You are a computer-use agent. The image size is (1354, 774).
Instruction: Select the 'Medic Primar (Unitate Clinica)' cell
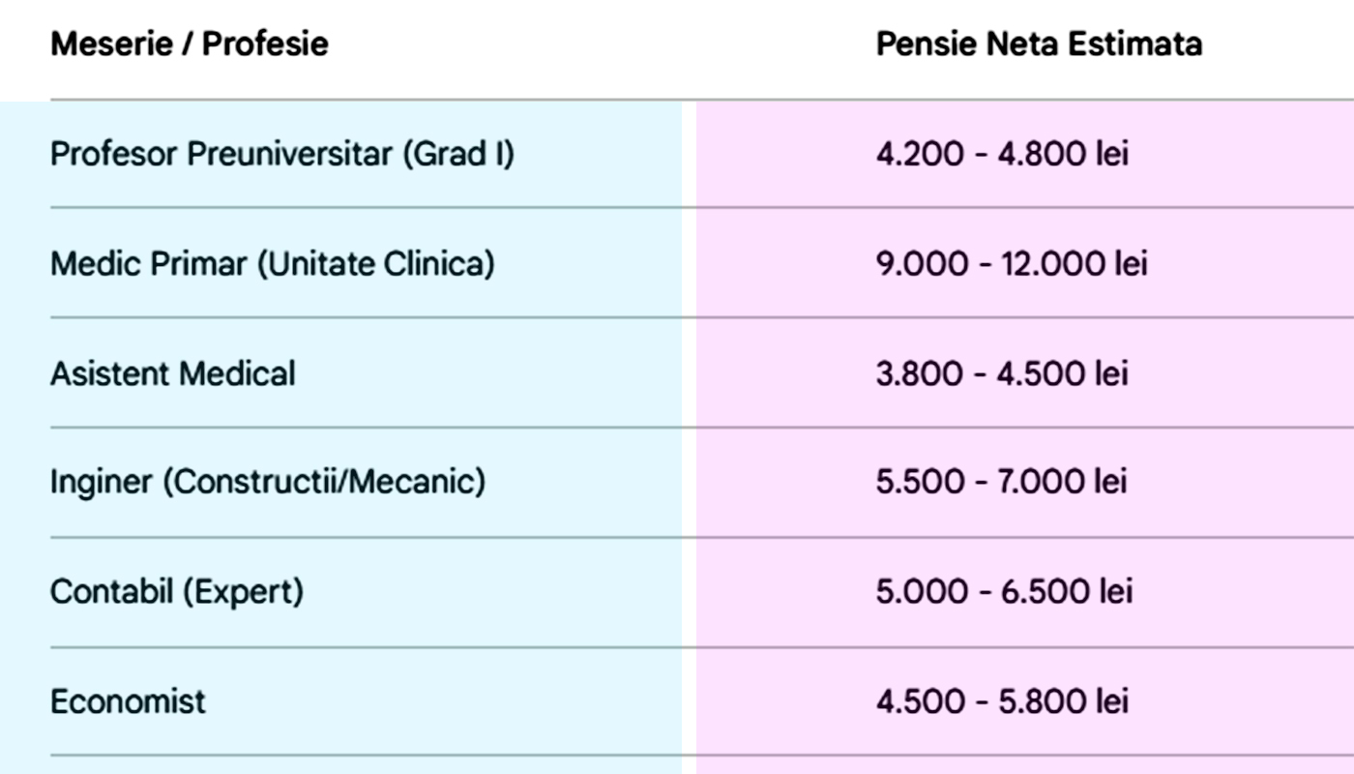pyautogui.click(x=272, y=263)
